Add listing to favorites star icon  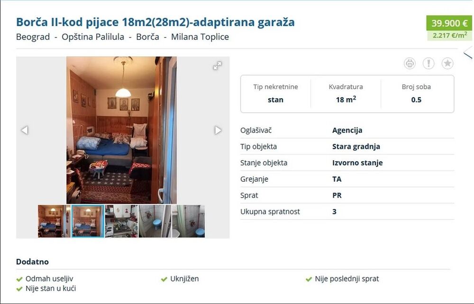click(x=447, y=64)
